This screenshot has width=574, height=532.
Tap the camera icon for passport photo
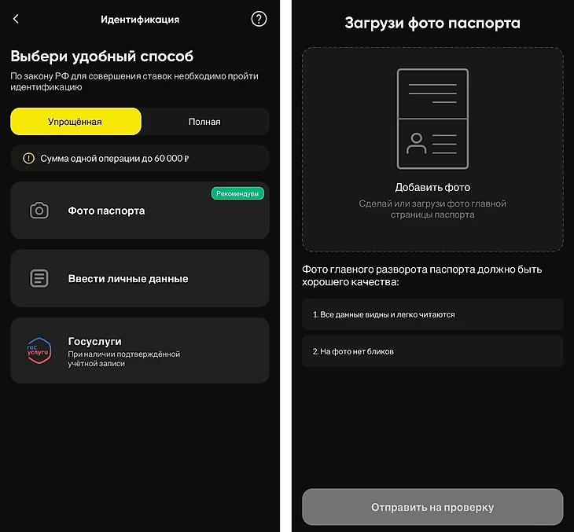coord(39,211)
